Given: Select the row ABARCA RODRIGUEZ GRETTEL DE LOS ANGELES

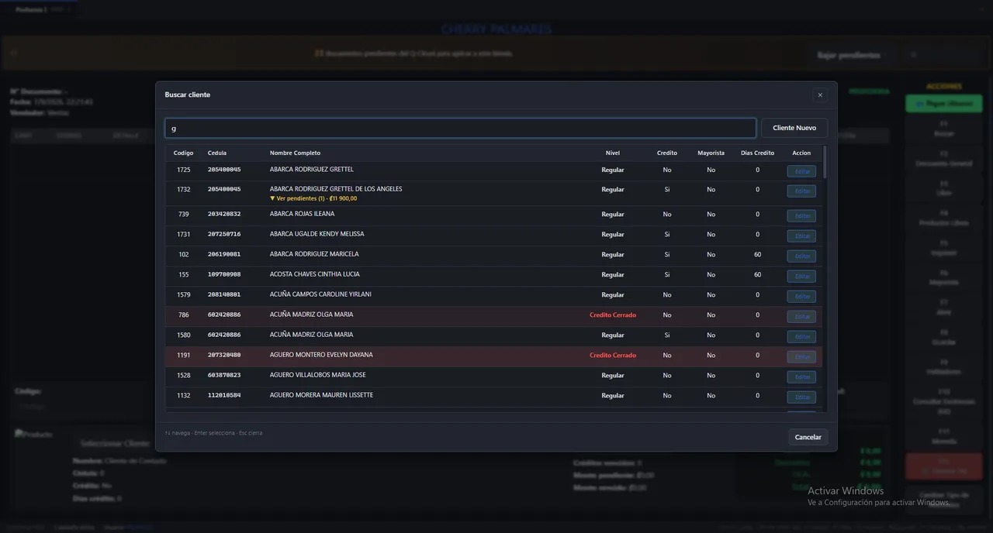Looking at the screenshot, I should (x=493, y=193).
